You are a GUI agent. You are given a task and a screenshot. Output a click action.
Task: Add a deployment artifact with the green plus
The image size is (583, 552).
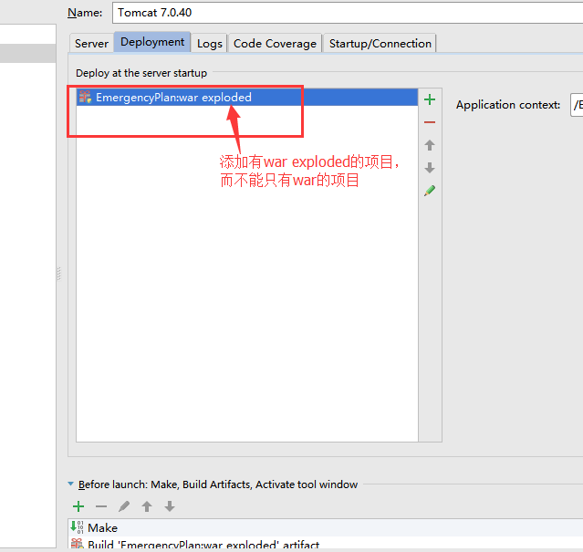[430, 99]
